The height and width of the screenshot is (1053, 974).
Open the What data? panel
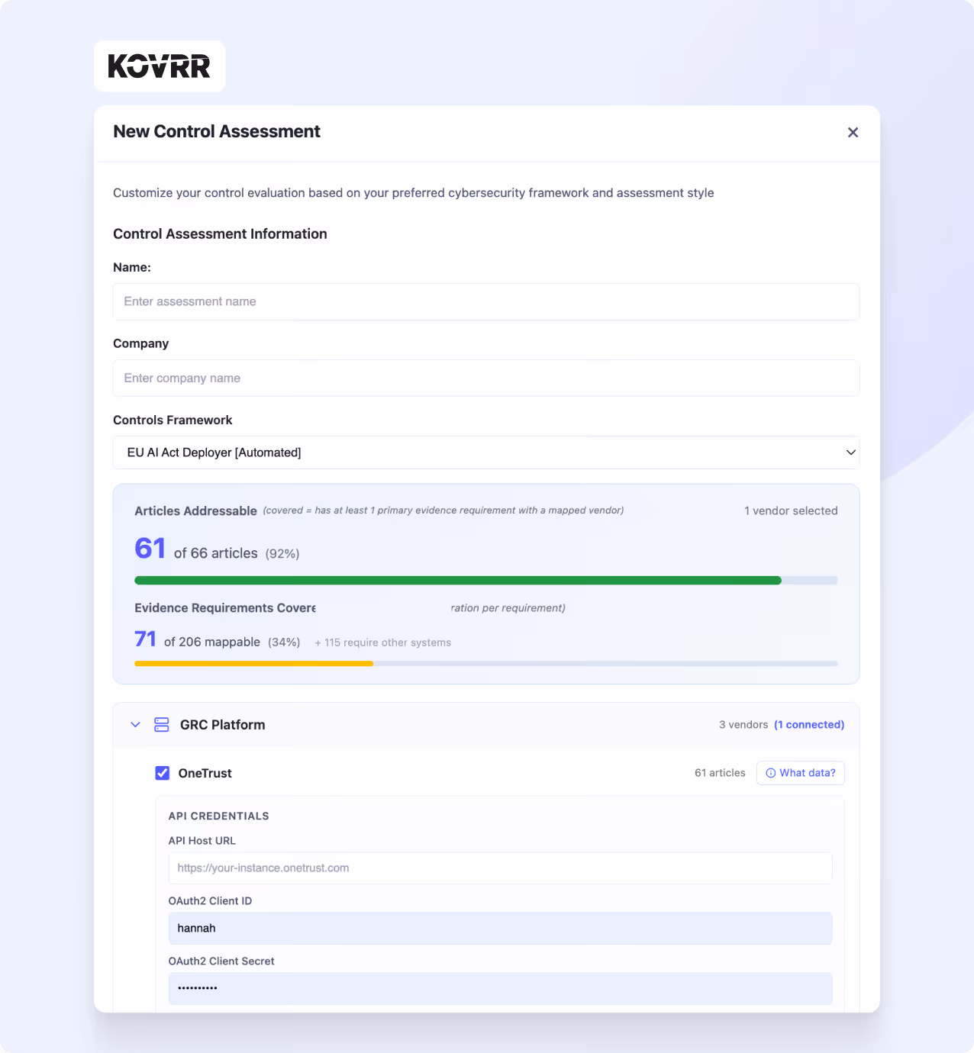click(x=800, y=773)
